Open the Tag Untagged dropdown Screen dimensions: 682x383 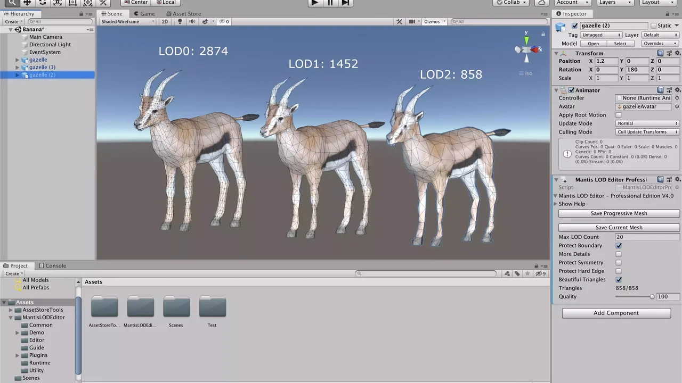[x=601, y=35]
